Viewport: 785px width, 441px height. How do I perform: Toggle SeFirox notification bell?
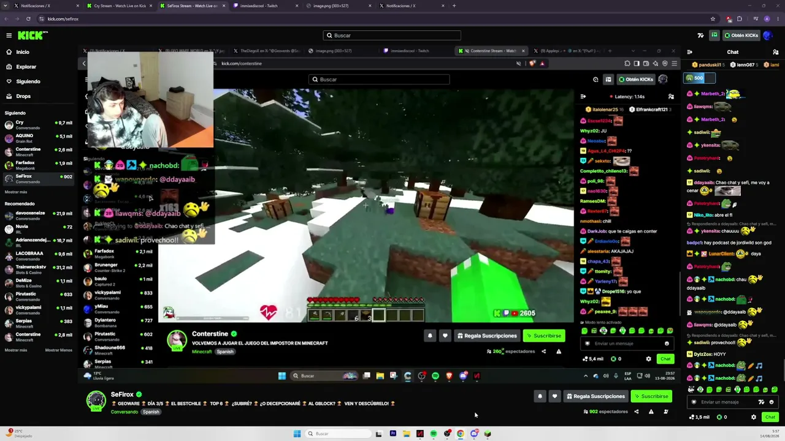pyautogui.click(x=540, y=396)
